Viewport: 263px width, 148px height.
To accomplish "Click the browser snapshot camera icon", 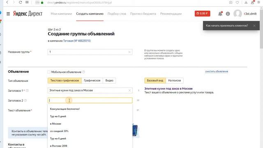I will pyautogui.click(x=231, y=2).
